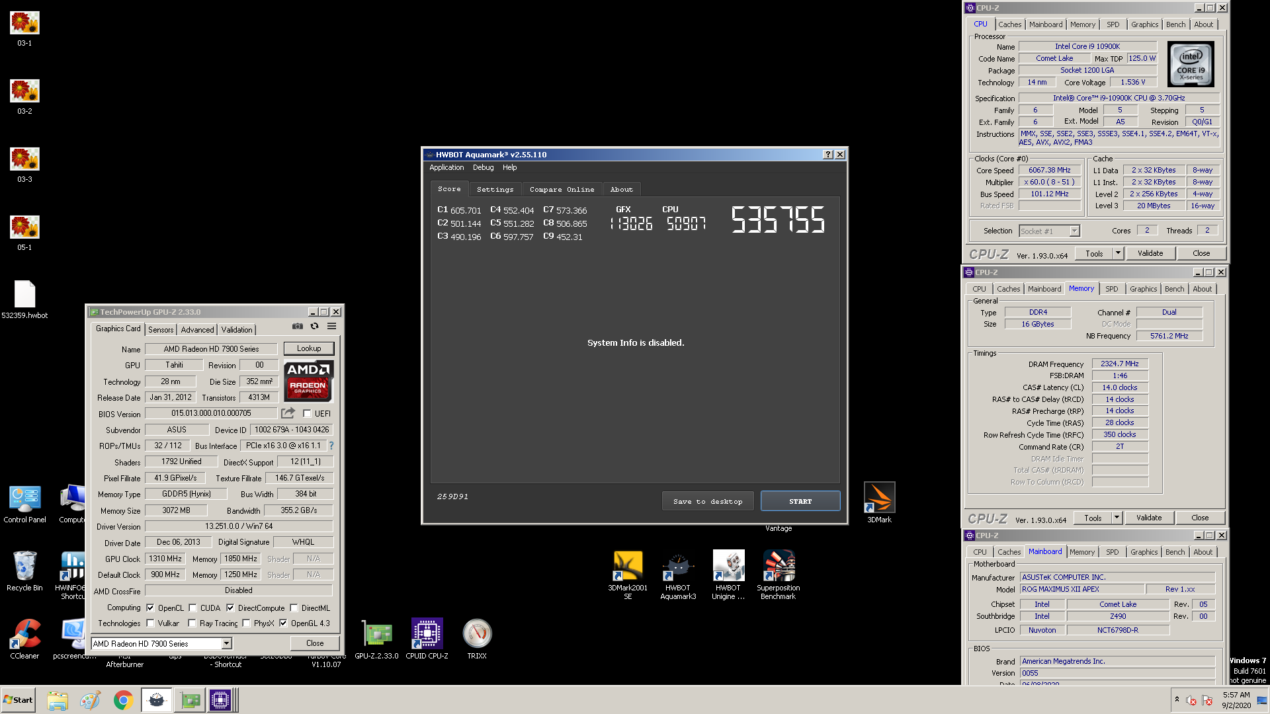The width and height of the screenshot is (1270, 714).
Task: Toggle the OpenCL checkbox
Action: point(150,608)
